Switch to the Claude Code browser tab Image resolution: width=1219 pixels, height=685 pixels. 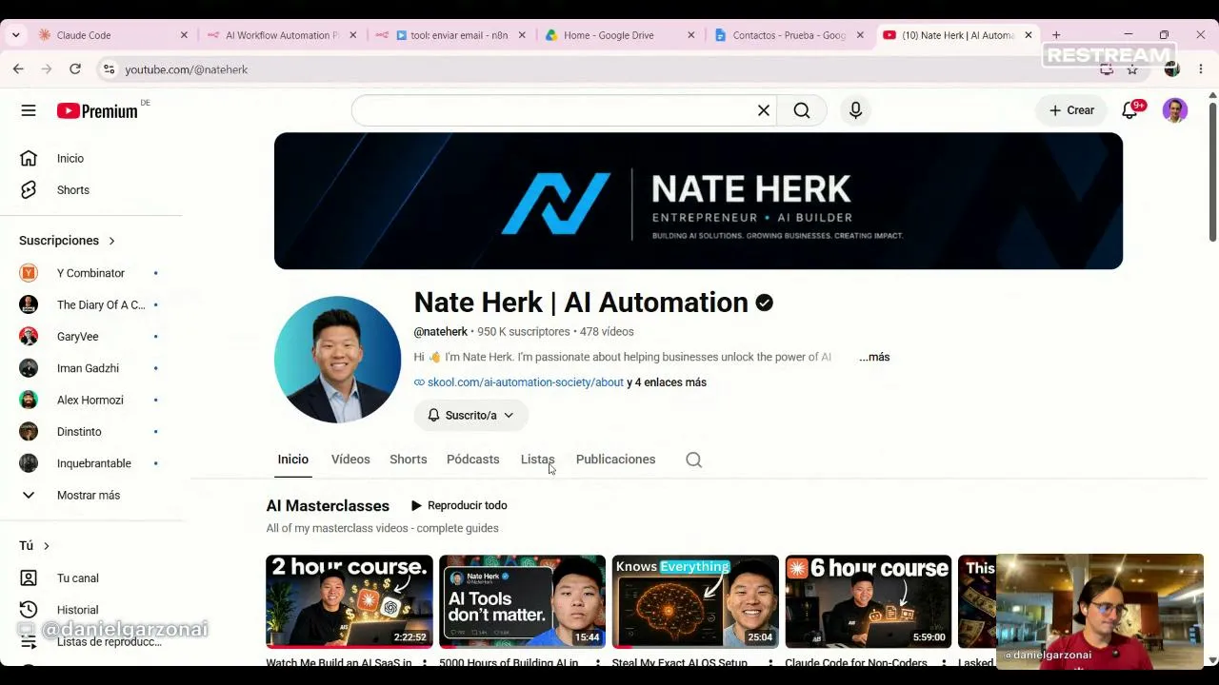coord(111,35)
